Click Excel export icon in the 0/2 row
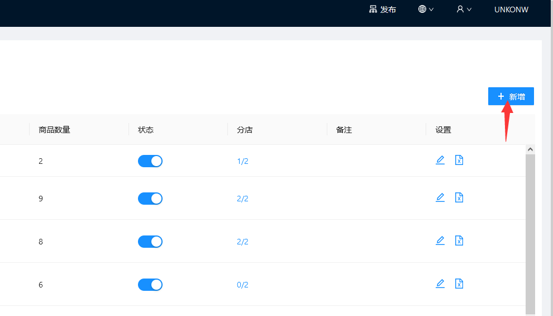The height and width of the screenshot is (316, 553). 459,284
